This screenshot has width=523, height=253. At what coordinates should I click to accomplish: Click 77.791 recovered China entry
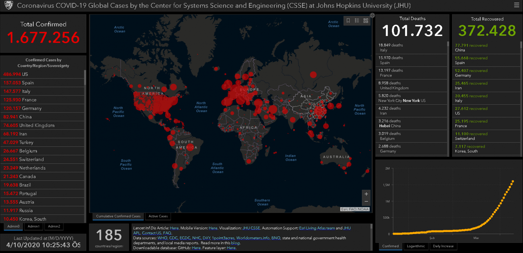tap(486, 48)
